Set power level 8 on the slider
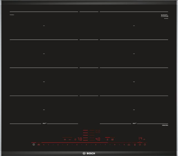The width and height of the screenshot is (178, 156). coord(115,145)
